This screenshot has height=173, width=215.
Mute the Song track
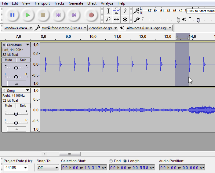click(x=8, y=106)
